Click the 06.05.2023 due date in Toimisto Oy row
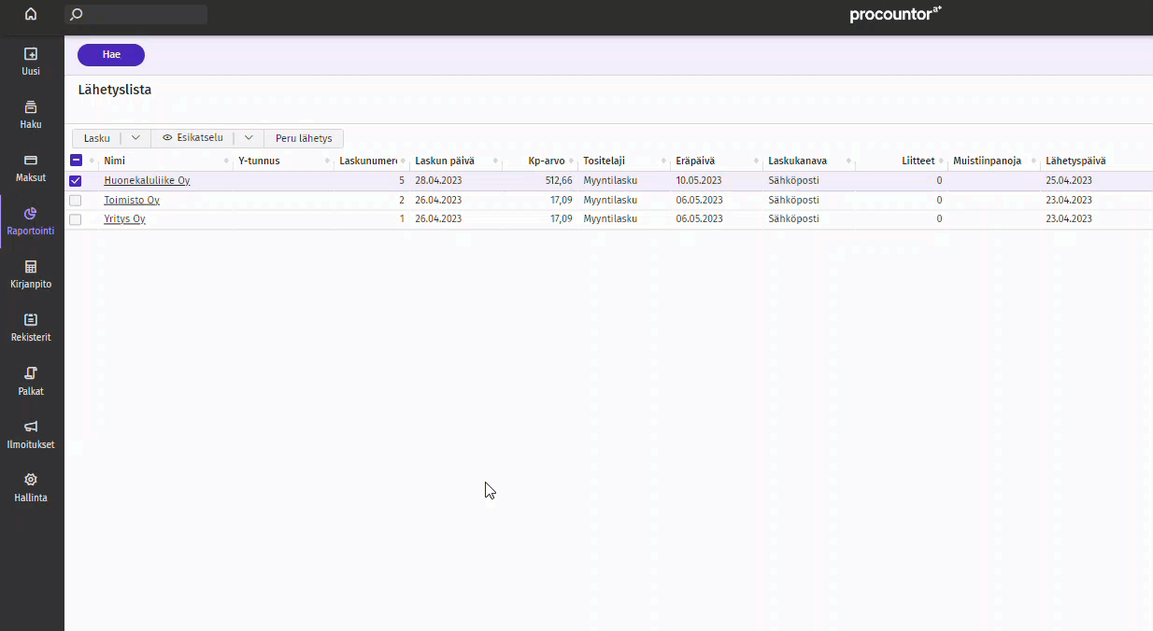This screenshot has height=631, width=1153. tap(699, 200)
